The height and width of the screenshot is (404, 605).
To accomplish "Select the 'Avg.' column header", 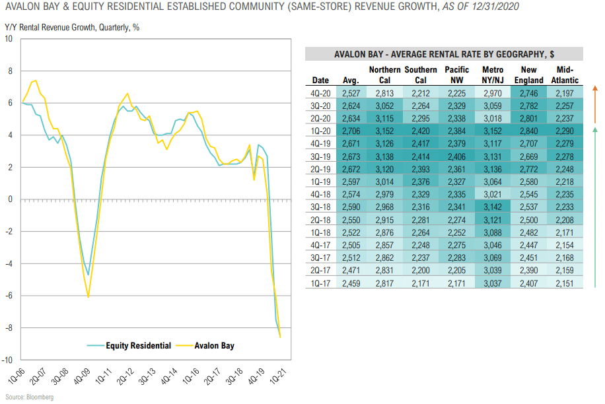I will 351,80.
